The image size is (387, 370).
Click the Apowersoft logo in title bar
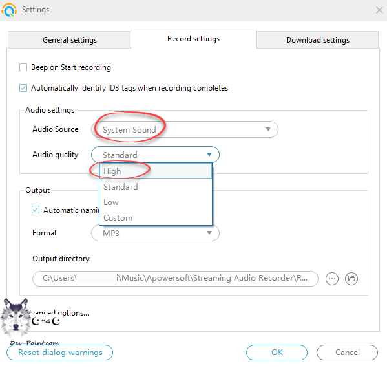[x=9, y=10]
